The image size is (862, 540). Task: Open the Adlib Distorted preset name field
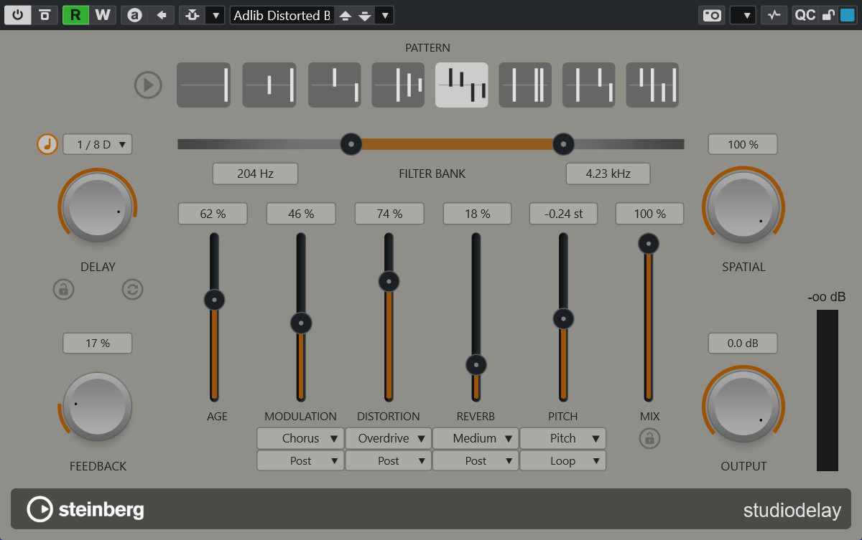(282, 15)
